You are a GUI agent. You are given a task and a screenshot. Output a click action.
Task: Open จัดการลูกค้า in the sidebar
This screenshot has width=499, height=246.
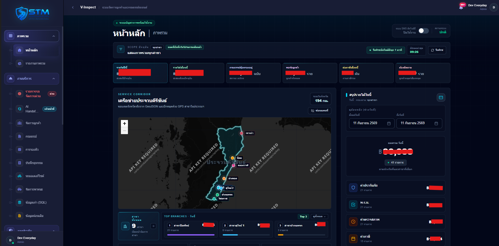click(36, 123)
